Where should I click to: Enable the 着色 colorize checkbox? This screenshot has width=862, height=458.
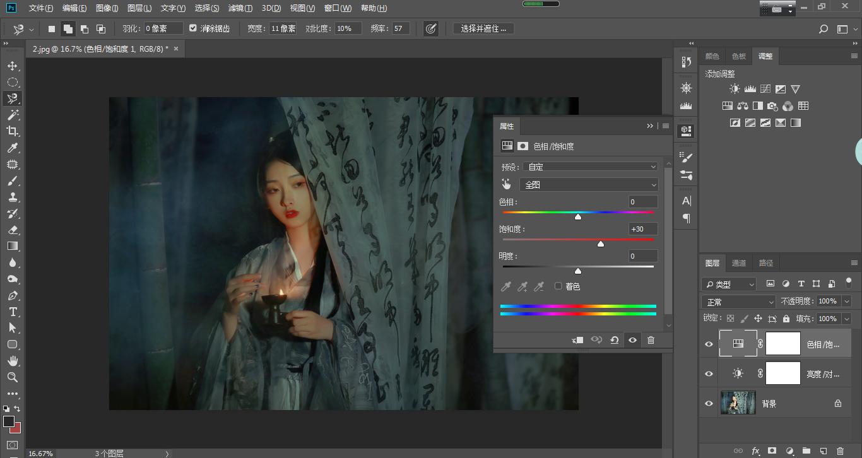558,285
